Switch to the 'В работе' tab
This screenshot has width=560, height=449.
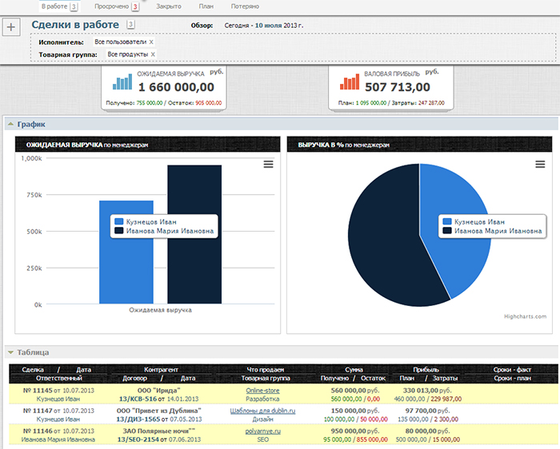59,6
